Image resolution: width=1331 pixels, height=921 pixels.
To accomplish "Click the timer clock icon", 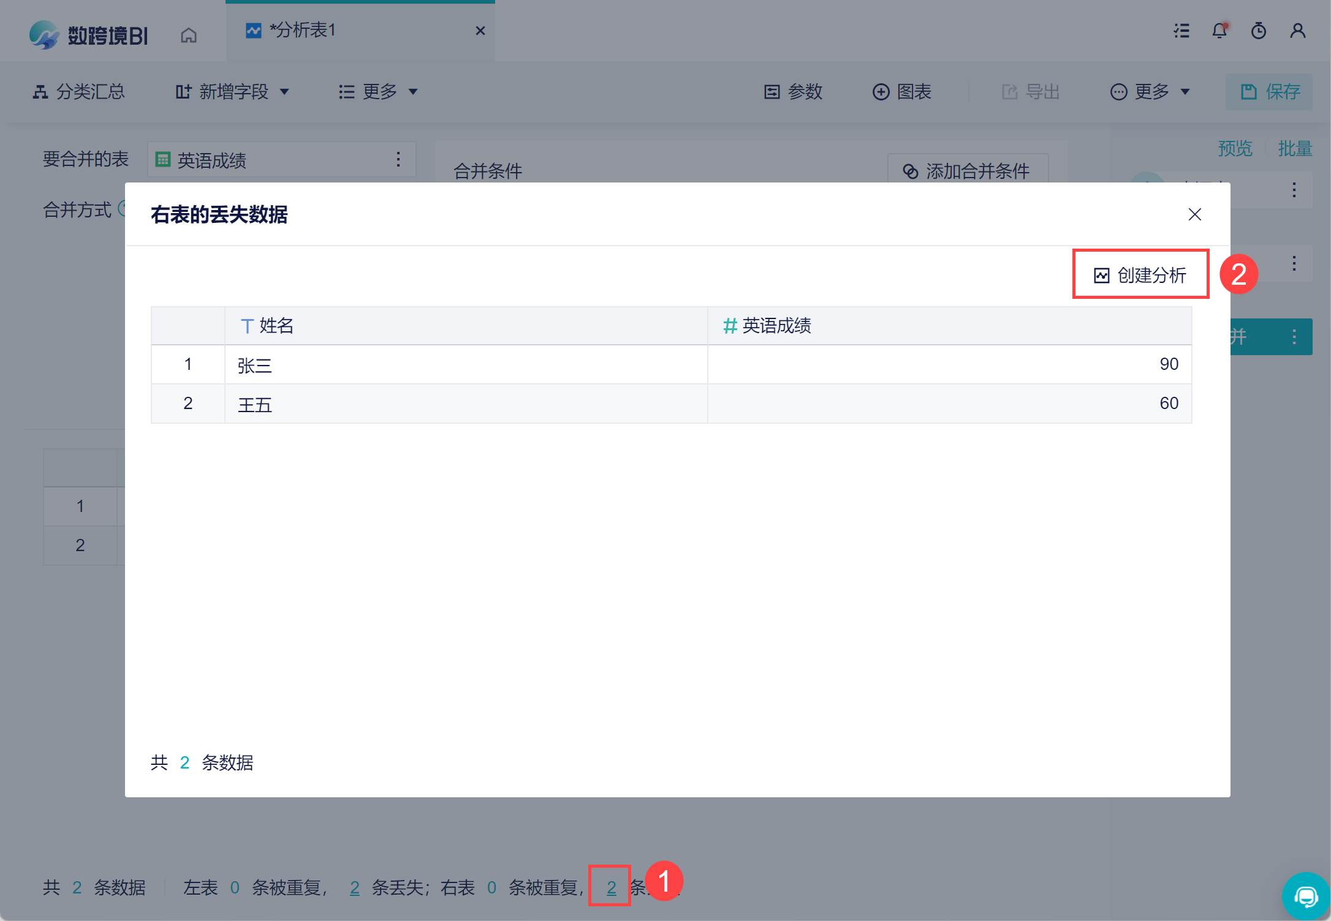I will point(1259,31).
